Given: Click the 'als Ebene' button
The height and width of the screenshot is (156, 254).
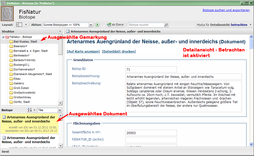Looking at the screenshot, I should 115,25.
